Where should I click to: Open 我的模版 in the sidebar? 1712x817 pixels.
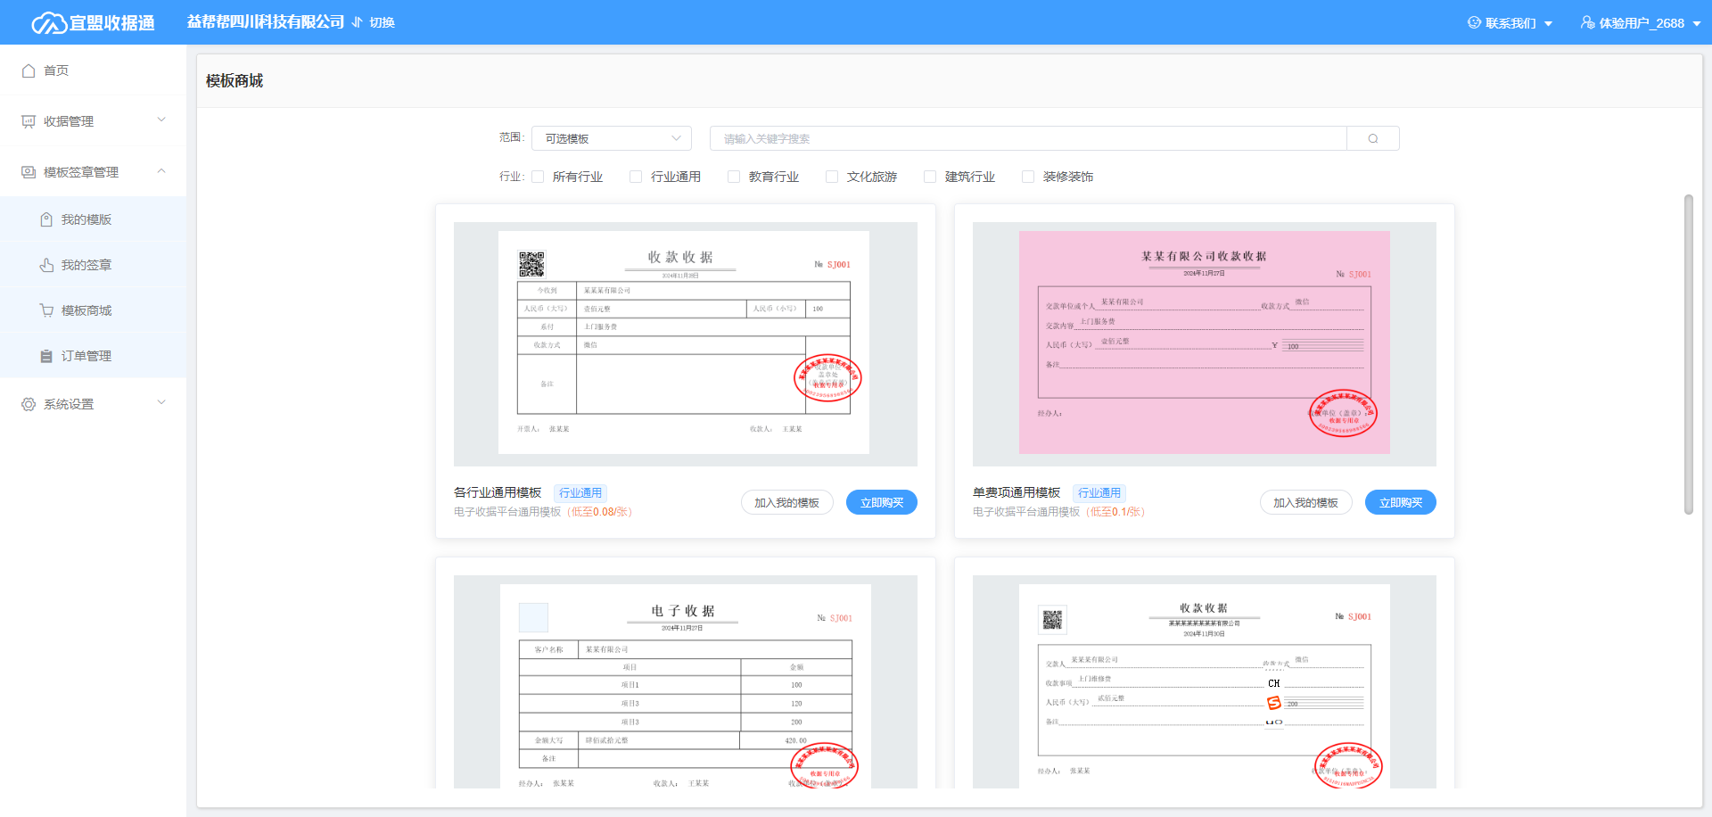(86, 219)
